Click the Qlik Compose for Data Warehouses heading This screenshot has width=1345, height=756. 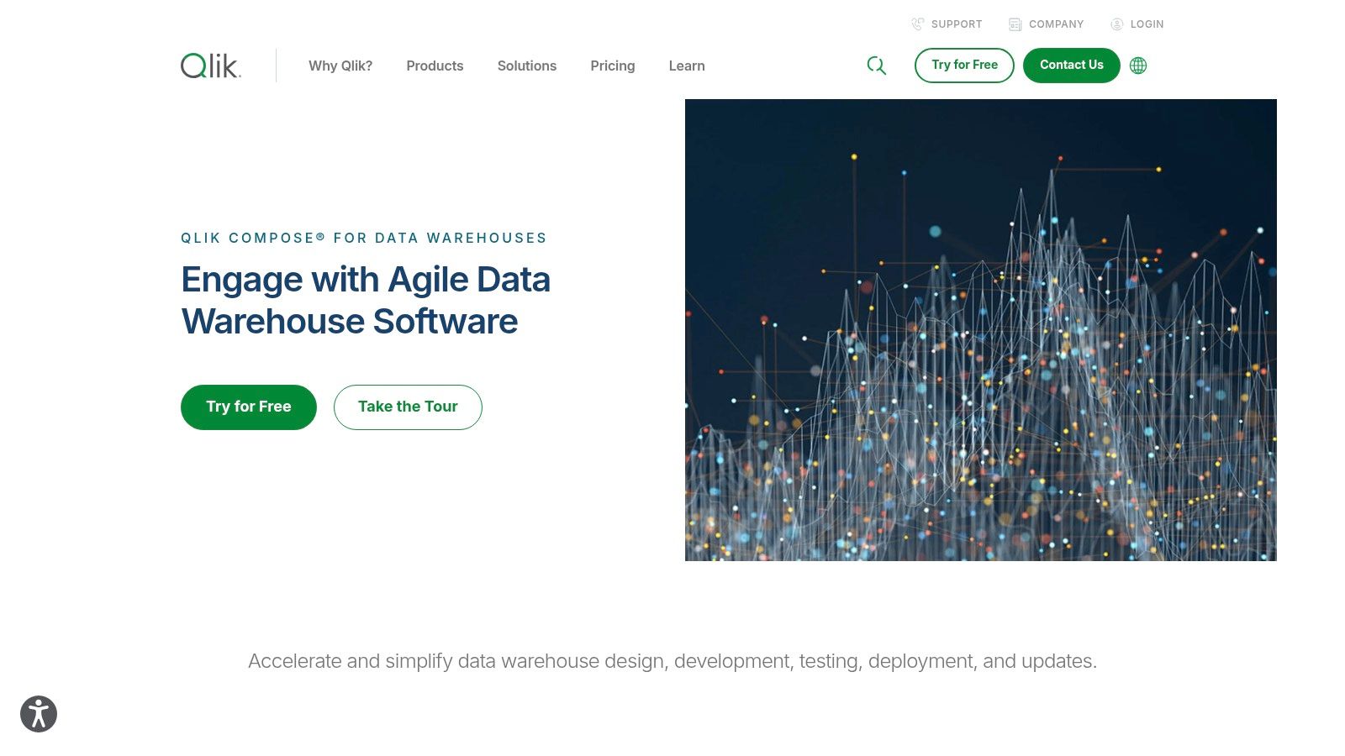pyautogui.click(x=363, y=238)
